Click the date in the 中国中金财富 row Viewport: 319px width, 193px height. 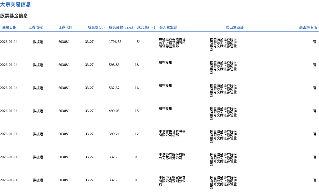9,180
